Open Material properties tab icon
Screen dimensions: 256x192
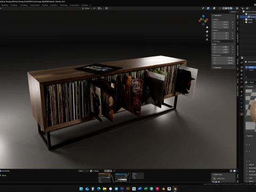(x=242, y=114)
